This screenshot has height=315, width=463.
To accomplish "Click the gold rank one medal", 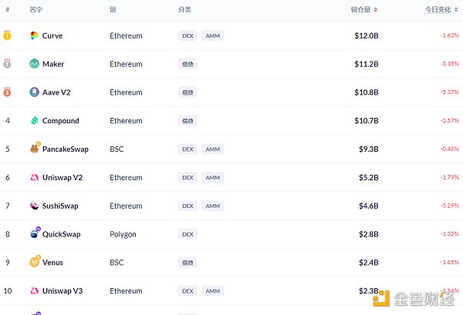I will [7, 35].
